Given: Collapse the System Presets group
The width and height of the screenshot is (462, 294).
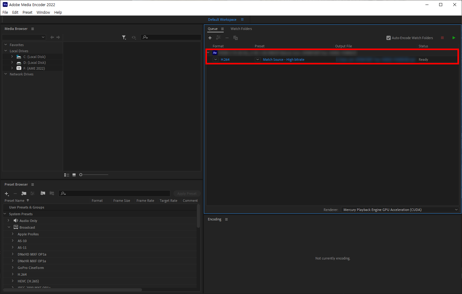Looking at the screenshot, I should pos(5,214).
